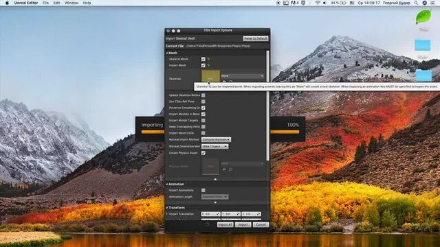Open the Edit menu
This screenshot has width=440, height=247.
[x=56, y=3]
